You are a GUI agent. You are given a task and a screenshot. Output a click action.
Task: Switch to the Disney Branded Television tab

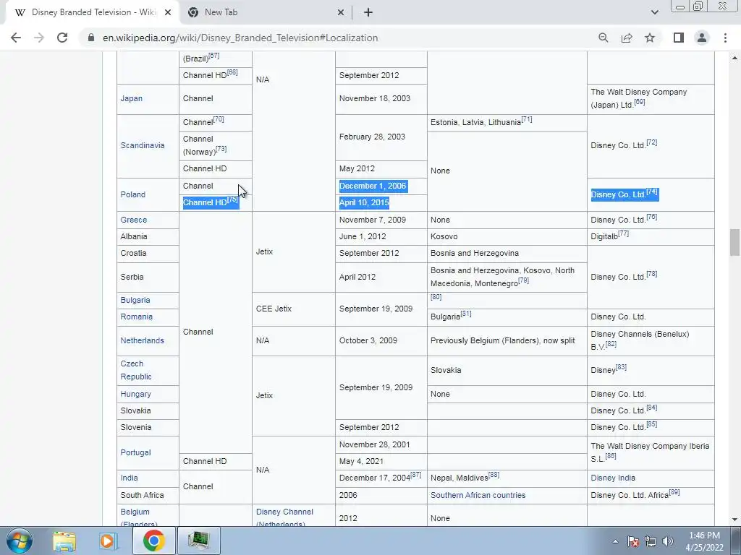92,12
